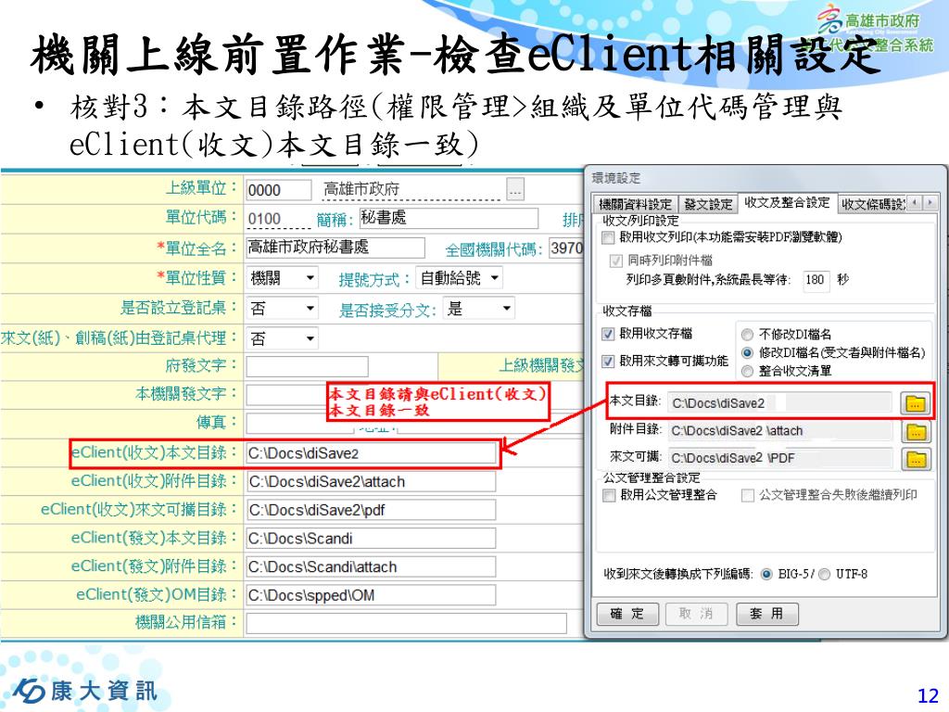Click the 180 秒 wait time field
Viewport: 949px width, 712px height.
pos(816,280)
